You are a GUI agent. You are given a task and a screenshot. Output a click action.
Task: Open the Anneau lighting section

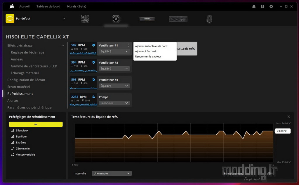coord(17,59)
